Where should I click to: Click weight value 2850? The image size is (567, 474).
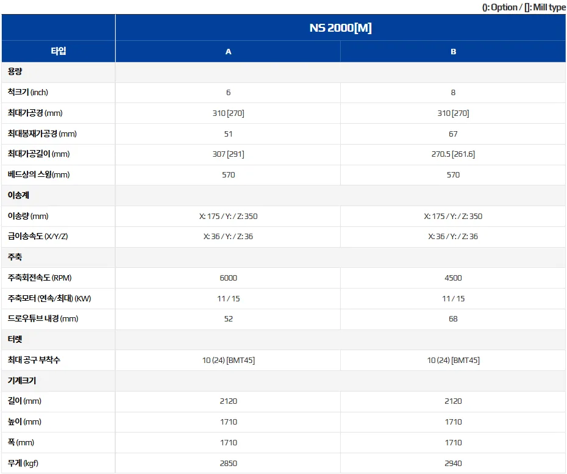tap(228, 463)
